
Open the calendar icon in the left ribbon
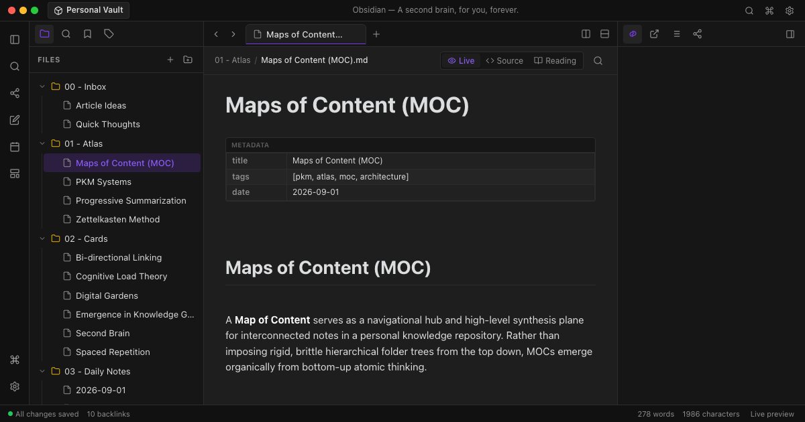coord(15,147)
